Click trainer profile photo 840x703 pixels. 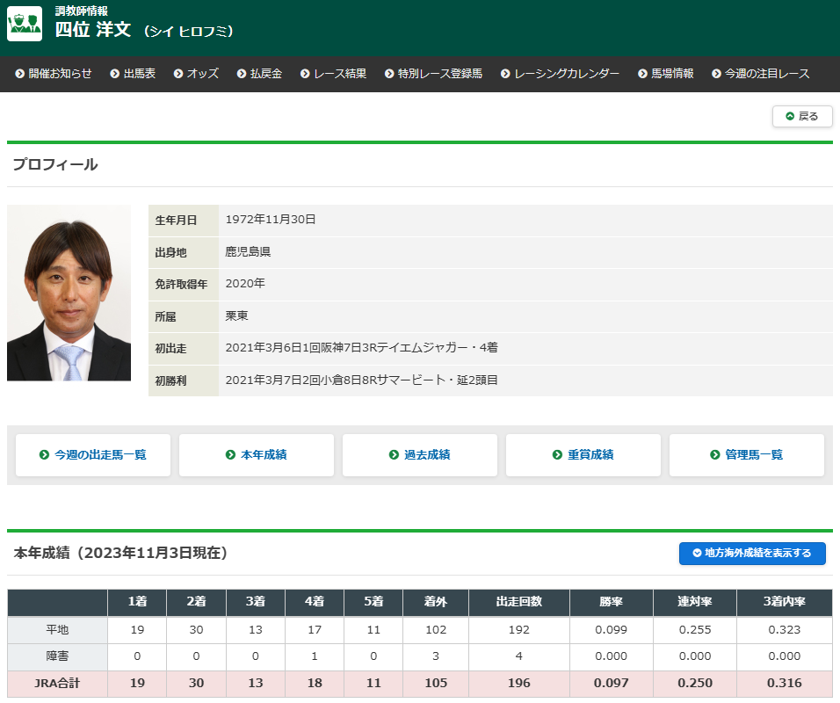click(x=69, y=293)
